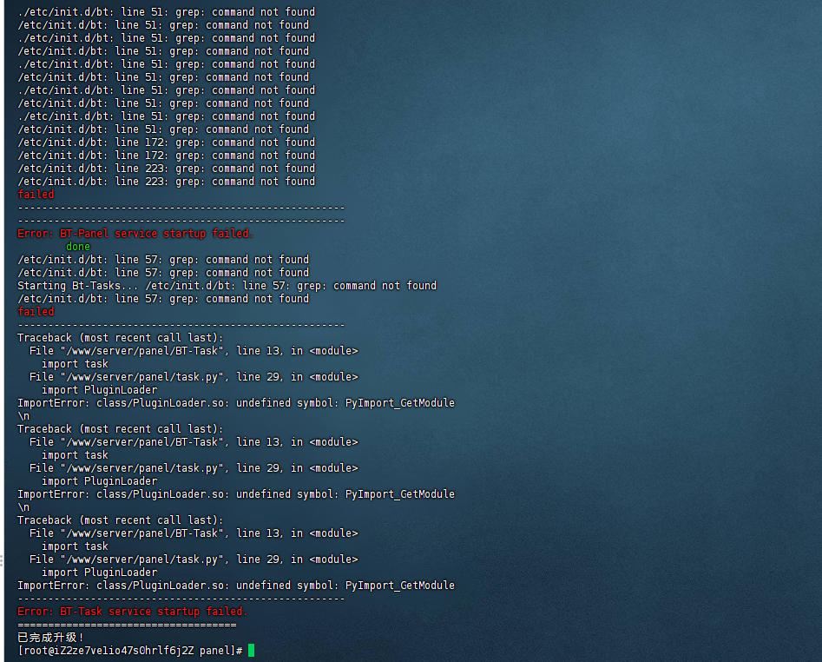Image resolution: width=822 pixels, height=662 pixels.
Task: Click the red failed status below Starting Bt-Tasks
Action: point(36,312)
